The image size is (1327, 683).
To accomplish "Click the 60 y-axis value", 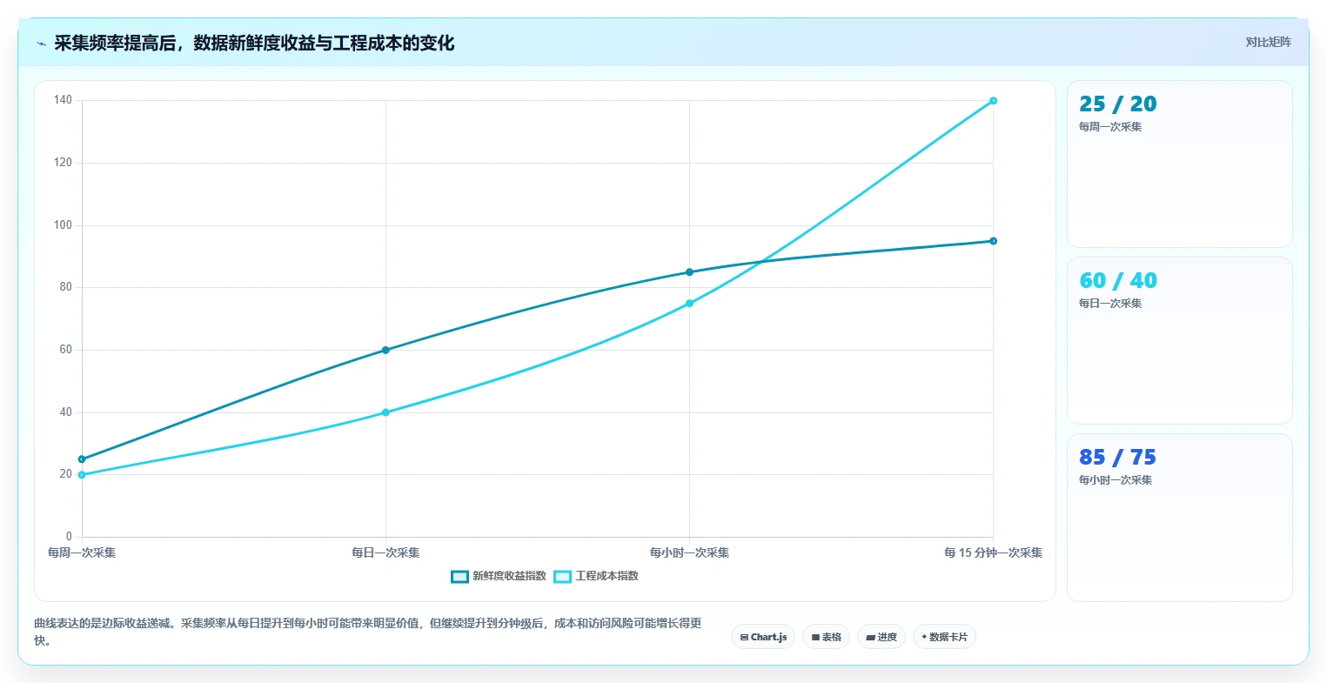I will (x=66, y=350).
